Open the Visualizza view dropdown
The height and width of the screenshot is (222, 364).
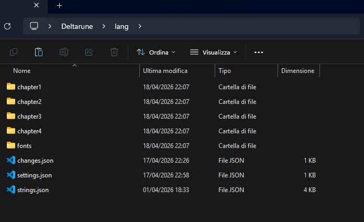[213, 52]
